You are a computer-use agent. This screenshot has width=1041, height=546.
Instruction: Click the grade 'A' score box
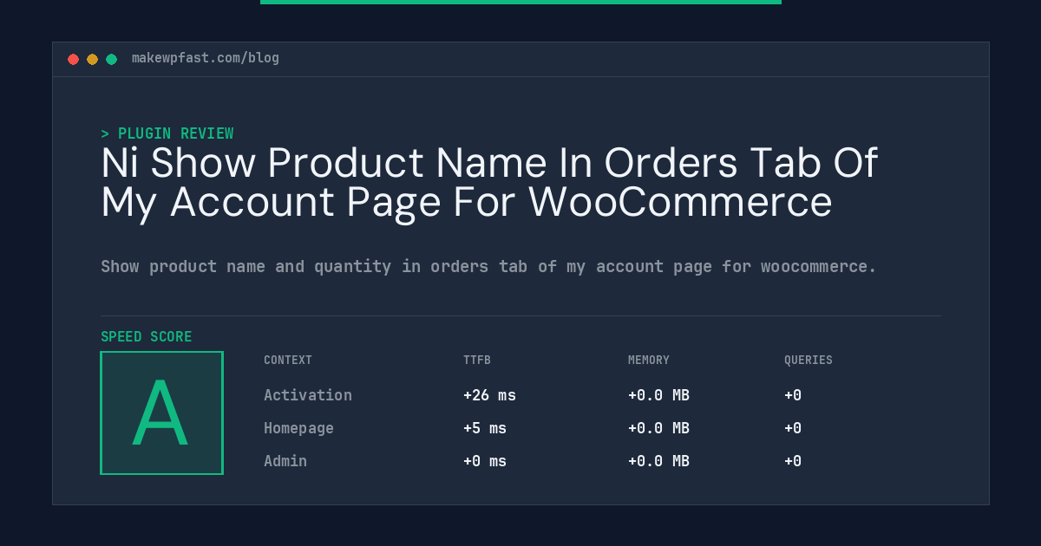click(x=161, y=413)
